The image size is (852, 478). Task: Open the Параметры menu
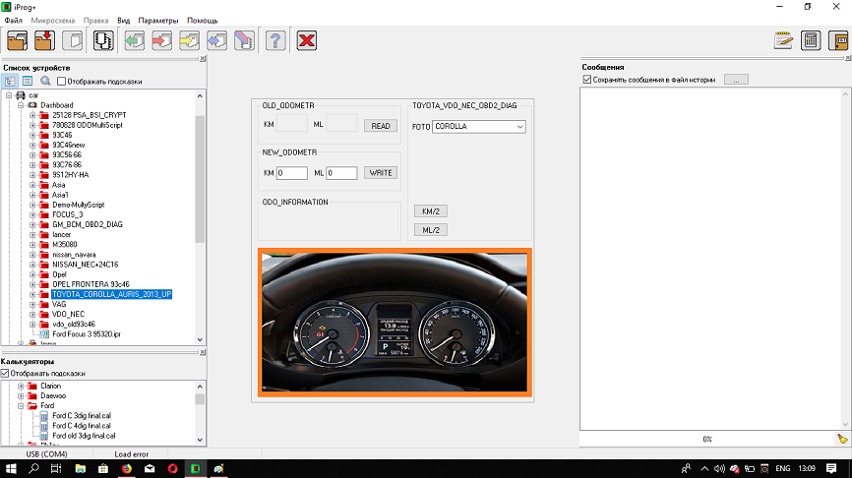point(158,20)
